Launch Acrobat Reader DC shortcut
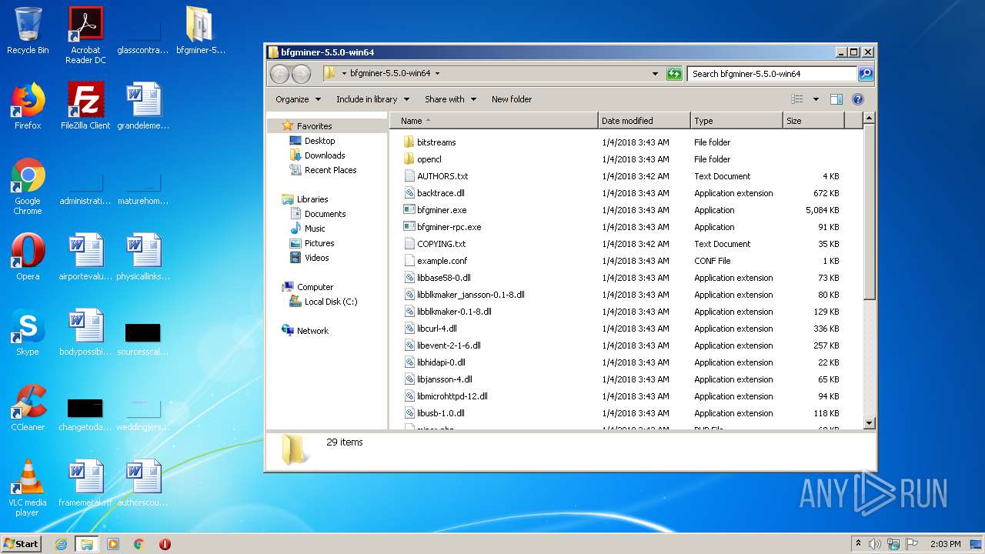Viewport: 985px width, 554px height. coord(85,35)
